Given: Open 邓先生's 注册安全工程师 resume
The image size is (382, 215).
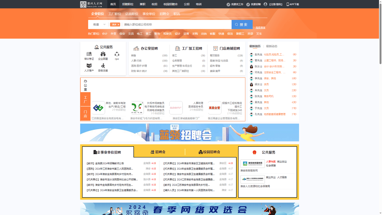Looking at the screenshot, I should point(275,72).
